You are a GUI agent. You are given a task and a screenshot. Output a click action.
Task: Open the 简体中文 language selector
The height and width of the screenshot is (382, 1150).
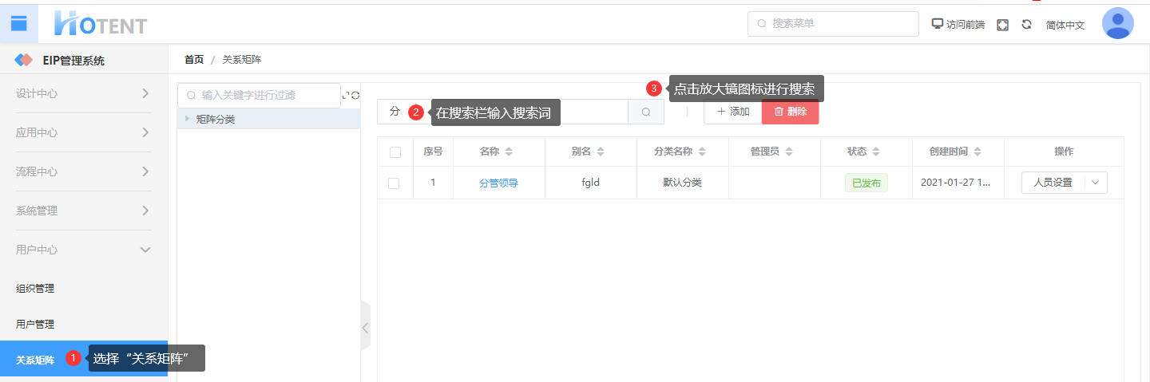[1065, 25]
